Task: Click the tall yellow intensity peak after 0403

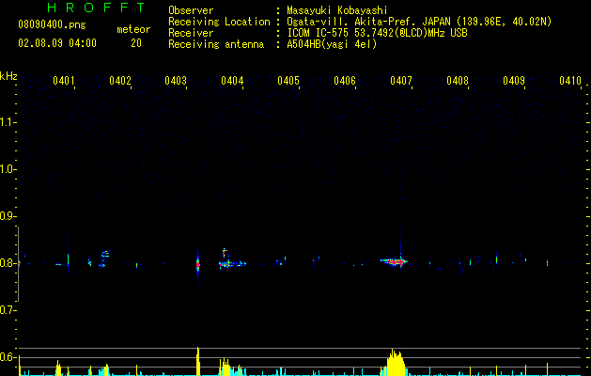Action: click(x=198, y=361)
